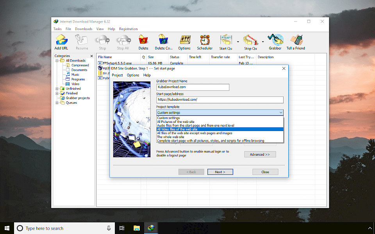Click the Delete toolbar icon
This screenshot has width=375, height=234.
coord(143,42)
